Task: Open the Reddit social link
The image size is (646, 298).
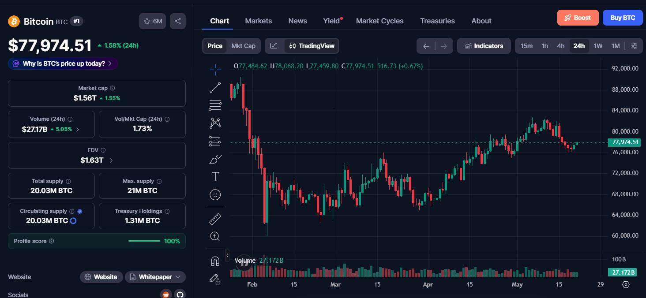Action: [x=166, y=294]
